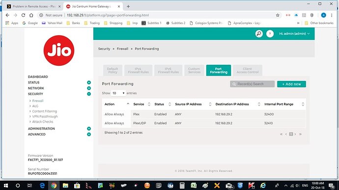Open the help question mark icon
This screenshot has width=339, height=190.
(x=270, y=33)
